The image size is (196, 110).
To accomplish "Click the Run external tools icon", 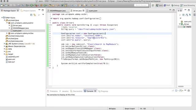I will pos(36,5).
